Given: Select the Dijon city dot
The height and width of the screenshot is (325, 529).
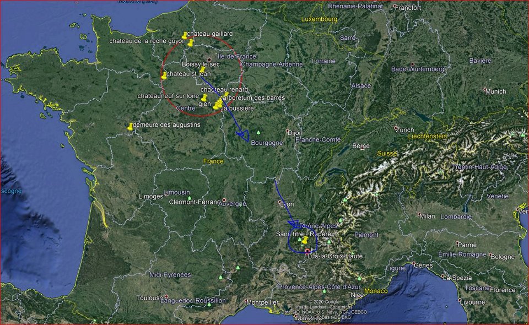Looking at the screenshot, I should [x=288, y=132].
